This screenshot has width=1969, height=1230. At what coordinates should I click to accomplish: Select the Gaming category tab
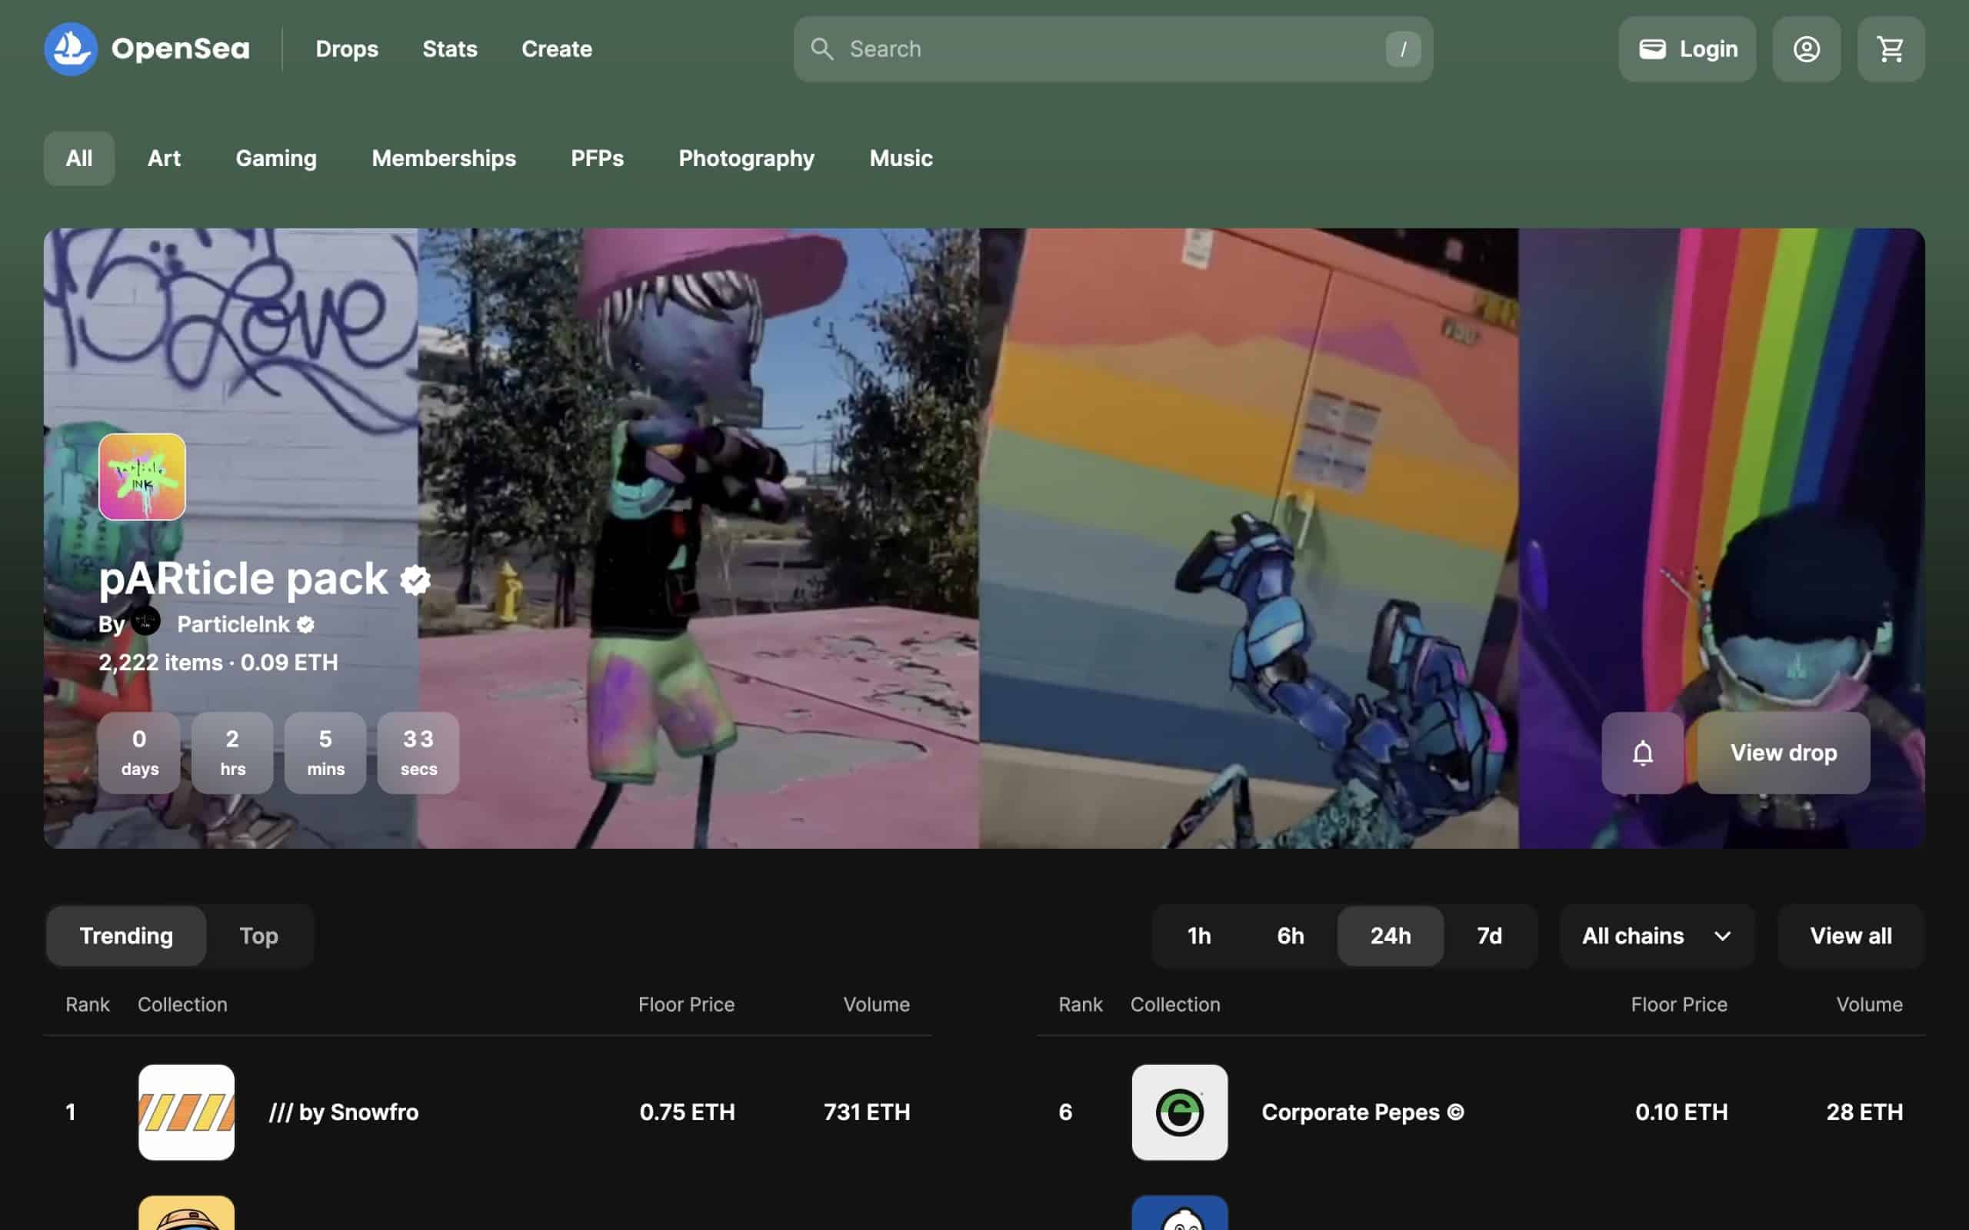coord(276,158)
